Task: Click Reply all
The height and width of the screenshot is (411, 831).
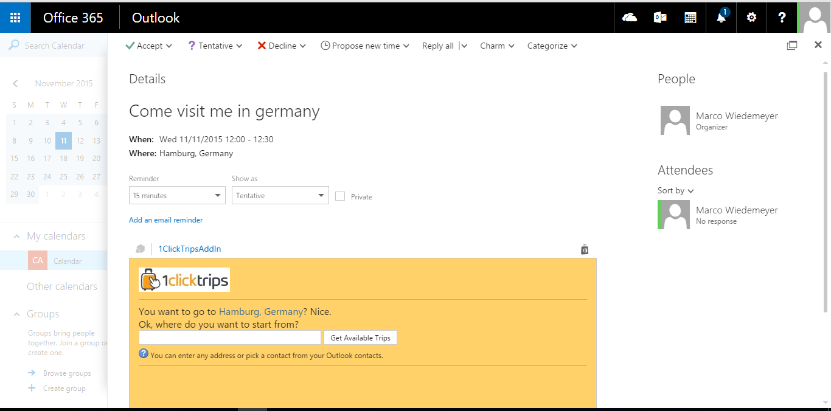Action: [x=438, y=46]
